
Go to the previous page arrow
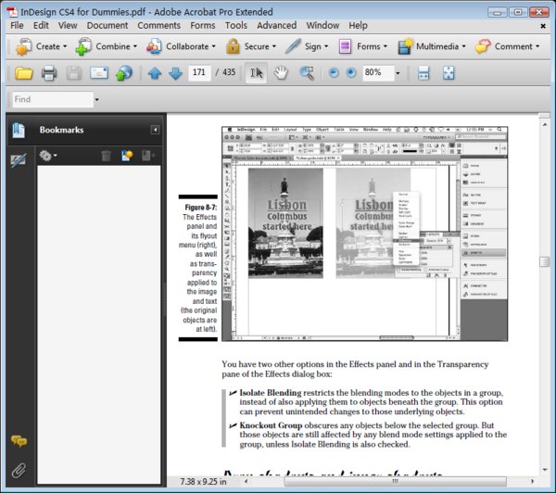click(x=154, y=73)
